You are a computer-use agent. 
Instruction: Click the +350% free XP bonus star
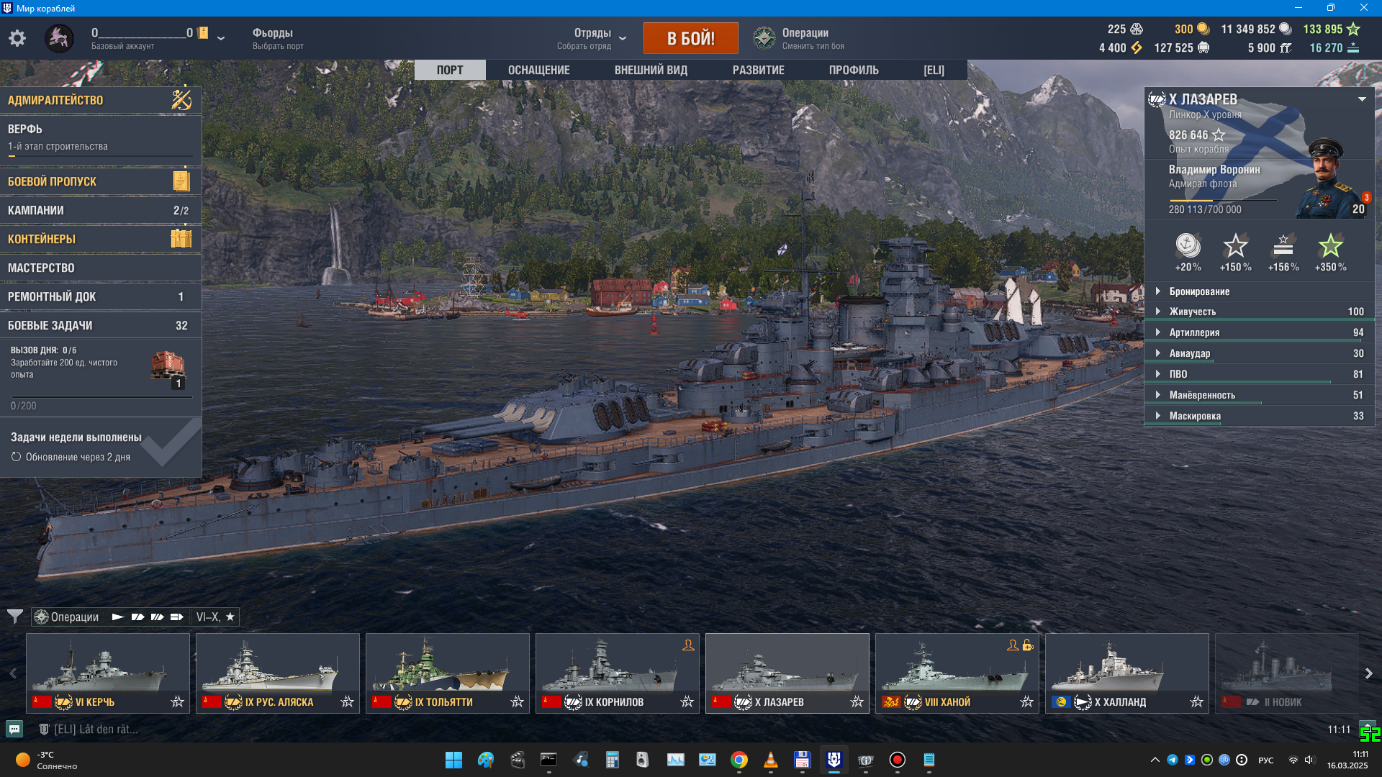click(1330, 245)
